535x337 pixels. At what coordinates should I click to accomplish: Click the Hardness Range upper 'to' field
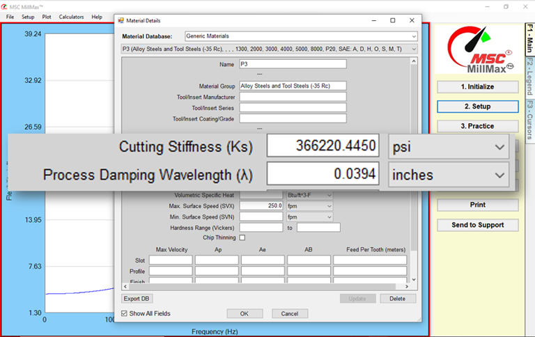(318, 228)
